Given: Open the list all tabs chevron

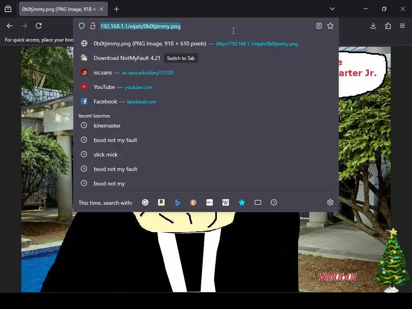Looking at the screenshot, I should pos(332,9).
